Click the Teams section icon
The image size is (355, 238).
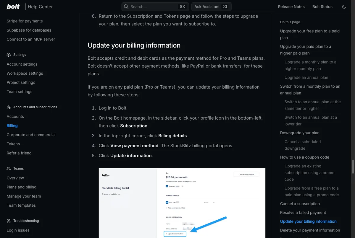pos(9,168)
